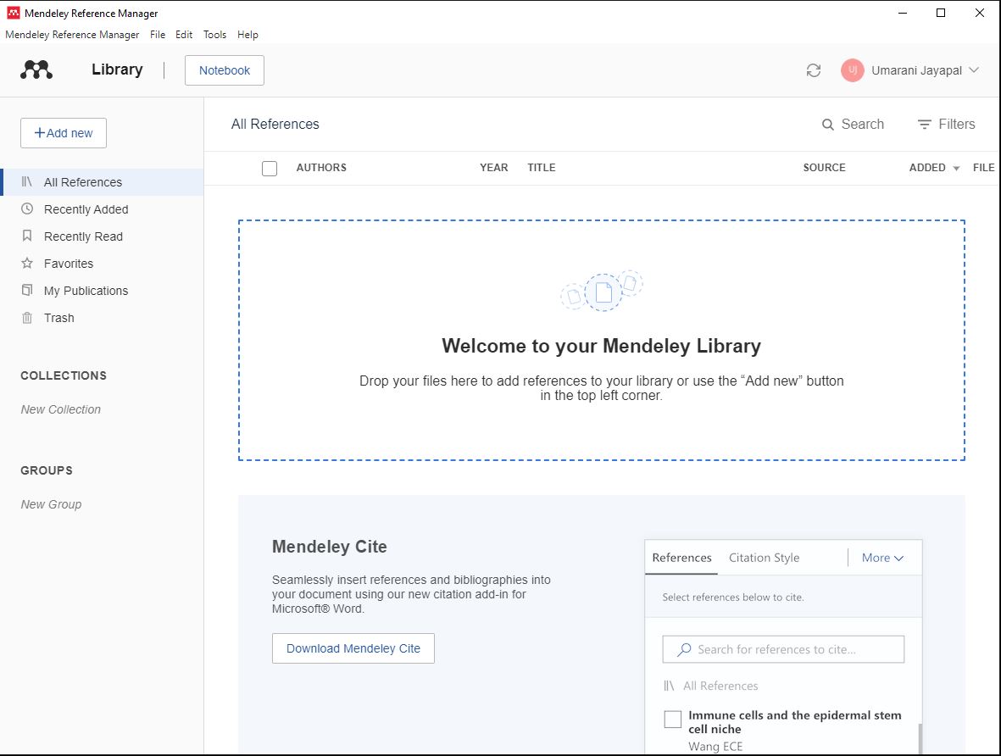1001x756 pixels.
Task: Tick the select-all references checkbox
Action: 270,169
